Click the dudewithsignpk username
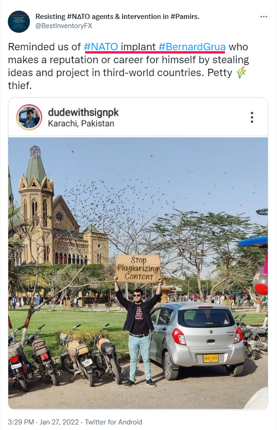Image resolution: width=277 pixels, height=430 pixels. pyautogui.click(x=83, y=113)
